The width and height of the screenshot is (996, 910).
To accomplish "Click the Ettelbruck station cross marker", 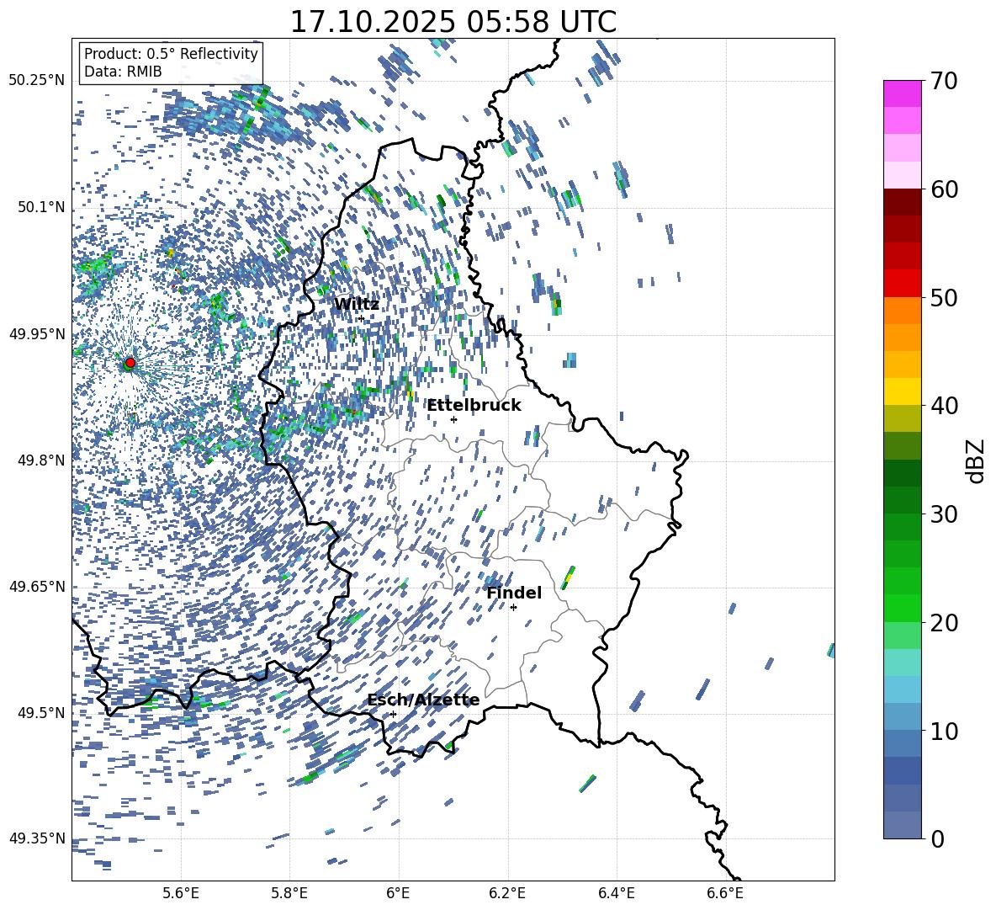I will (453, 419).
